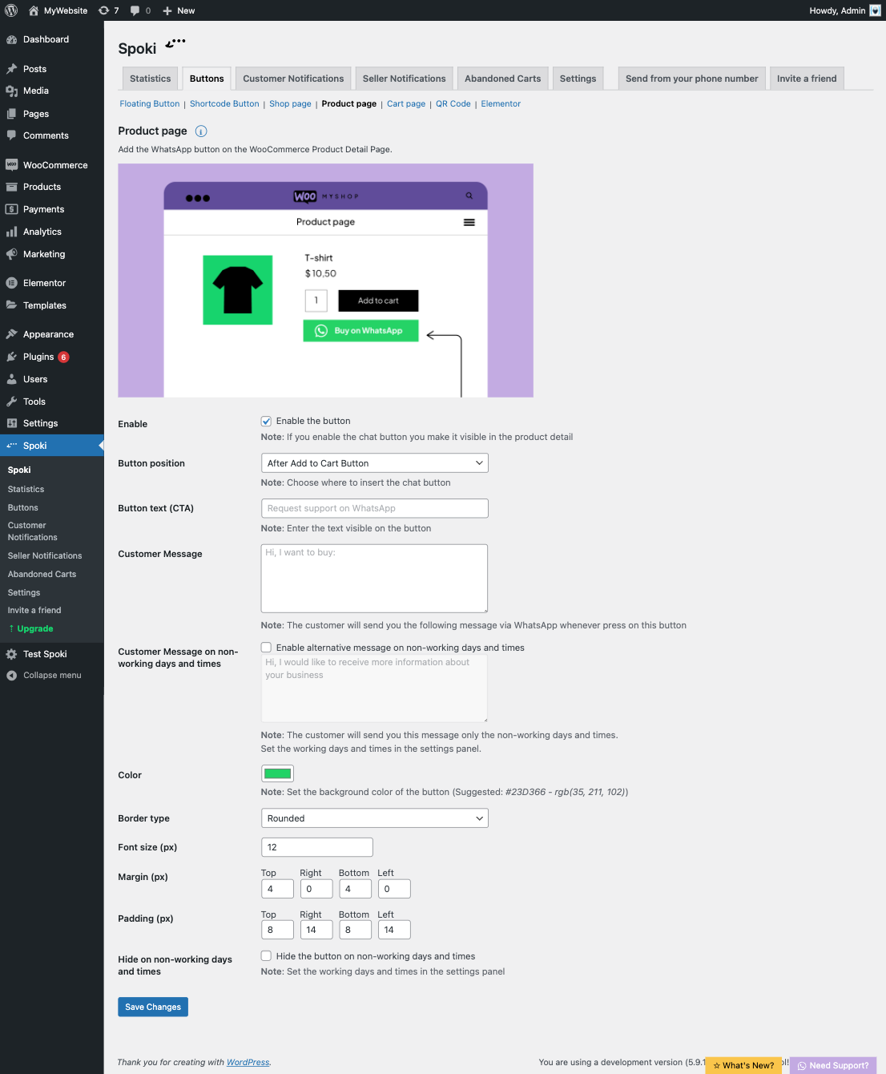Screen dimensions: 886x1074
Task: Switch to the Statistics tab
Action: pos(150,79)
